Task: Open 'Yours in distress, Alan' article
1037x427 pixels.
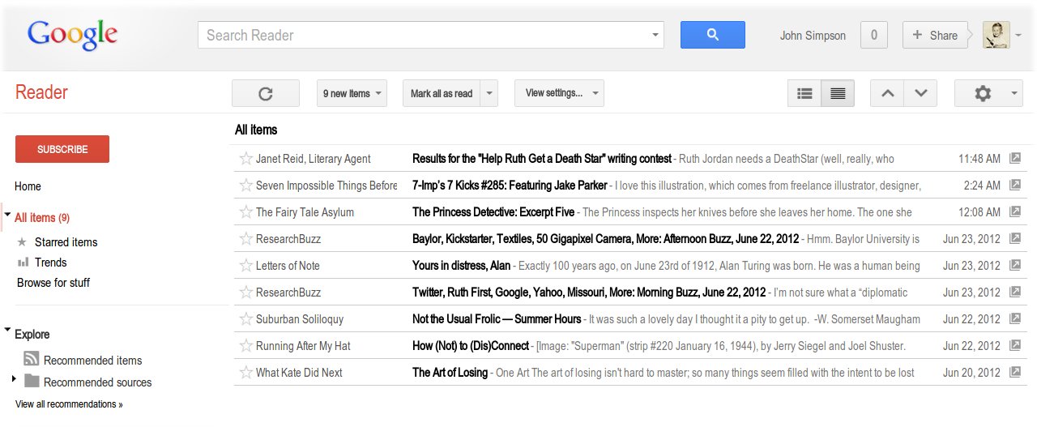Action: [462, 265]
